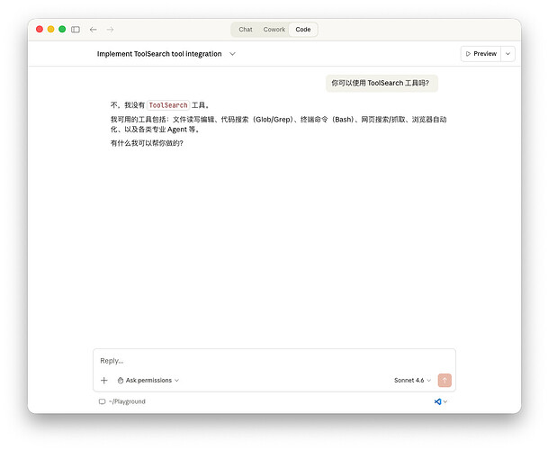Open the ~/Playground folder selector
548x450 pixels.
click(x=122, y=401)
